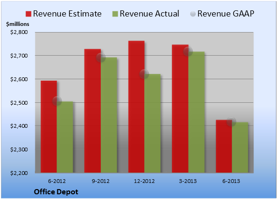Select the red estimate bar for 9-2012
This screenshot has height=199, width=277.
(x=92, y=111)
